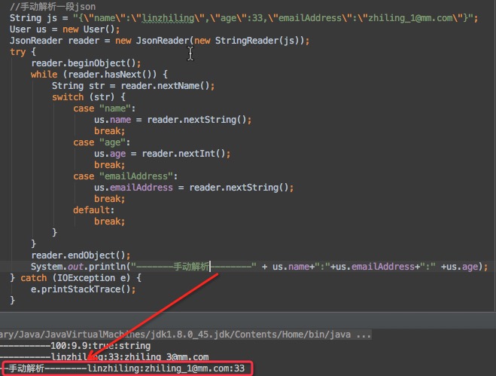The width and height of the screenshot is (496, 376).
Task: Click 'System.out.println(' in the print line
Action: click(81, 267)
